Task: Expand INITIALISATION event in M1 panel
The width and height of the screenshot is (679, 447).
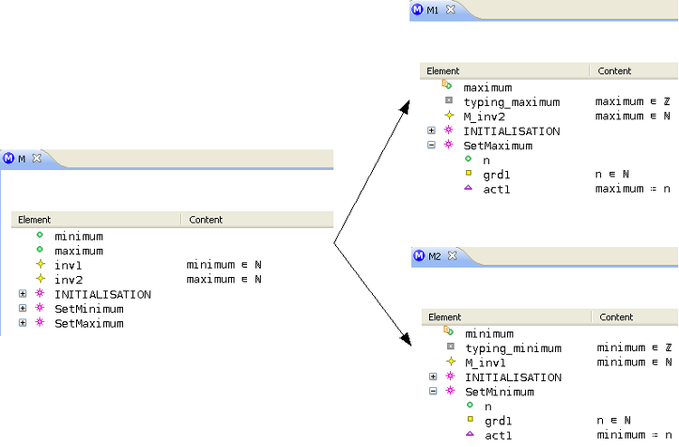Action: [x=431, y=130]
